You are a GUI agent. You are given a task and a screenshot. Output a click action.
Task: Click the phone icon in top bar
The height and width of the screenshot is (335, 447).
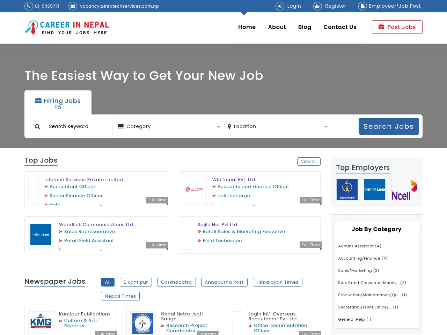(29, 6)
